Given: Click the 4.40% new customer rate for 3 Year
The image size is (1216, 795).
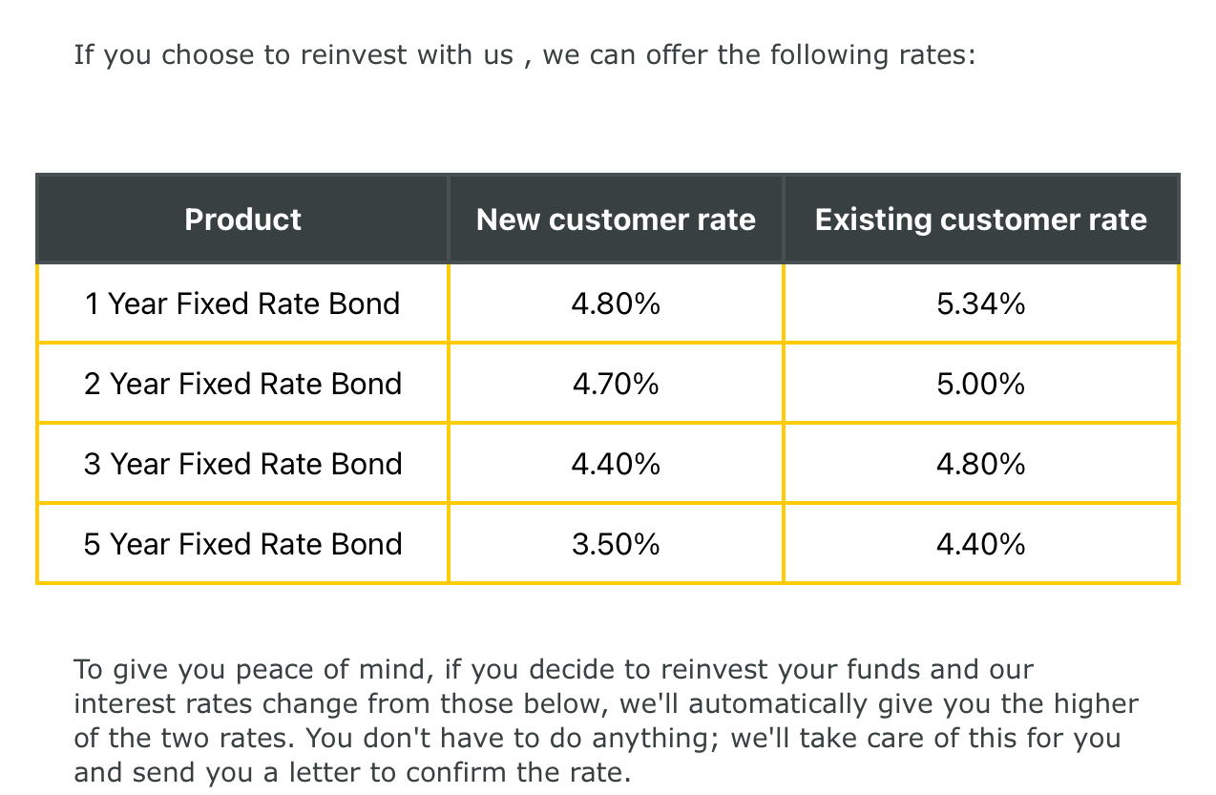Looking at the screenshot, I should point(616,464).
